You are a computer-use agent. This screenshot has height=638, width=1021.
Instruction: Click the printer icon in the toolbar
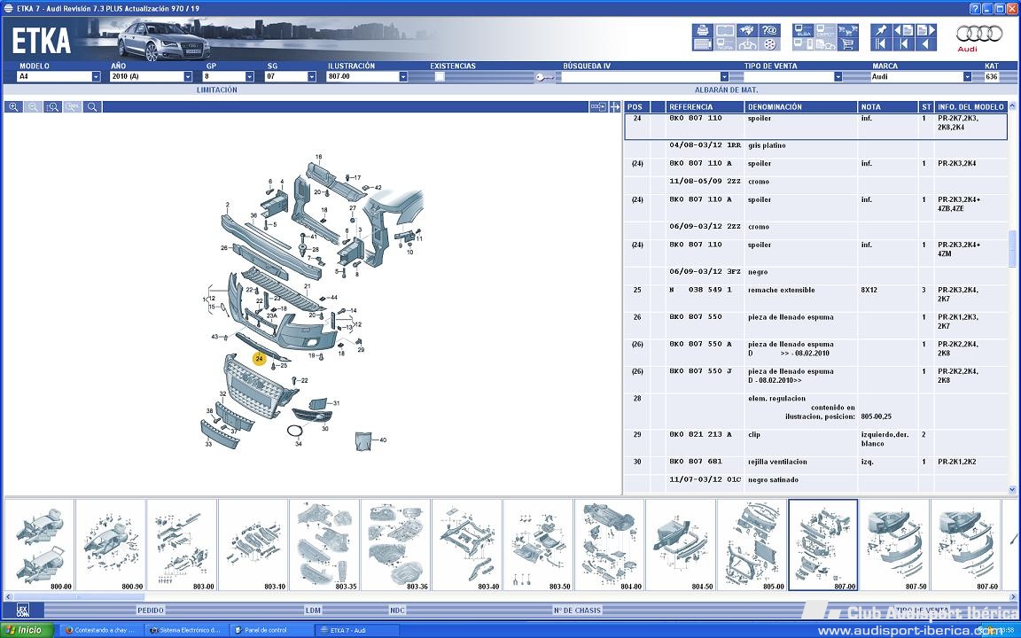703,30
